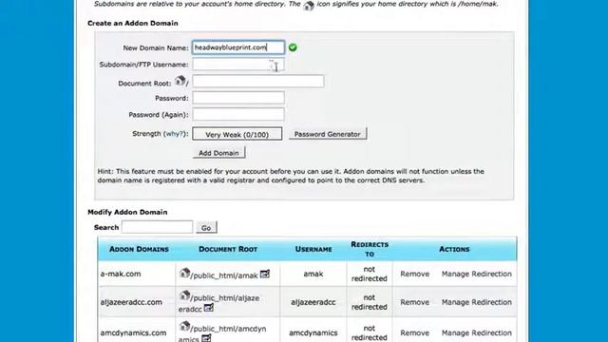Remove the a-mak.com addon domain

[x=415, y=274]
